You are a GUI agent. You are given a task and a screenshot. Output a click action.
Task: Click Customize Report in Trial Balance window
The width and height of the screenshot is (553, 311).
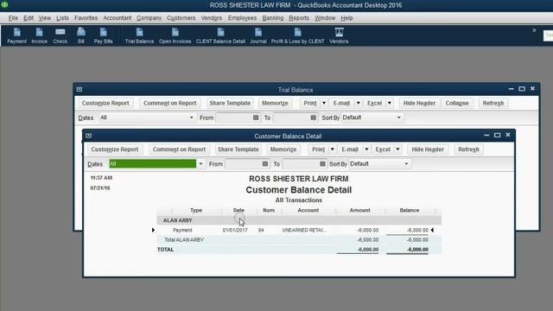click(x=105, y=103)
